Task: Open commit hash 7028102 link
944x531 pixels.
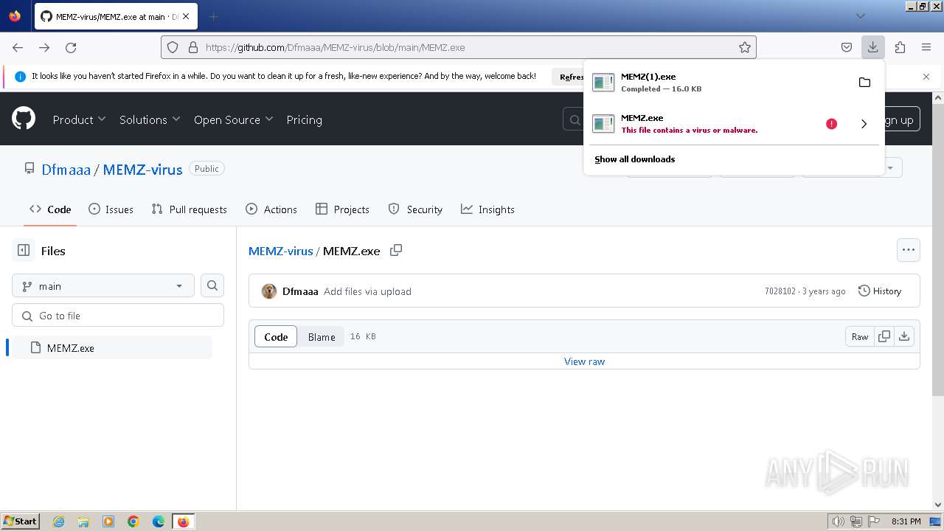Action: click(x=780, y=291)
